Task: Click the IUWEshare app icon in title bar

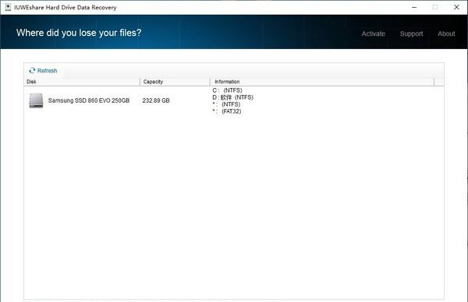Action: coord(8,7)
